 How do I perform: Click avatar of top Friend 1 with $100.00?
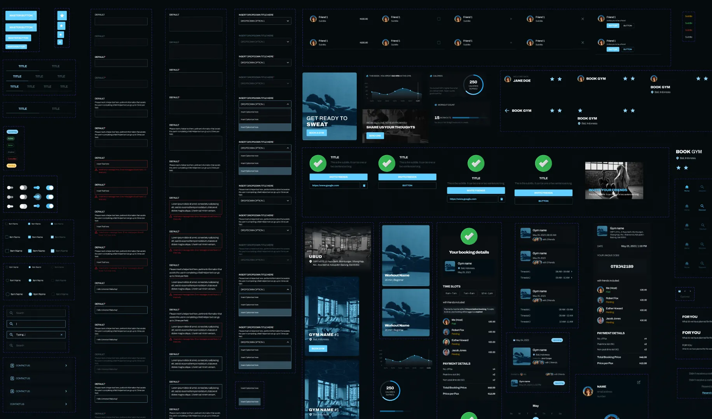[x=313, y=19]
